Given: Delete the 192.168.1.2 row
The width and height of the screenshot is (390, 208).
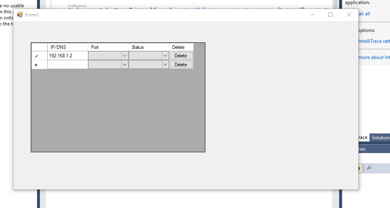Looking at the screenshot, I should pos(181,56).
